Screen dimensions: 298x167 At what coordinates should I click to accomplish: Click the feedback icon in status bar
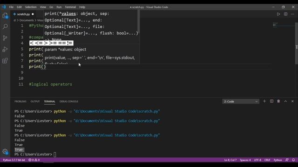tap(287, 160)
